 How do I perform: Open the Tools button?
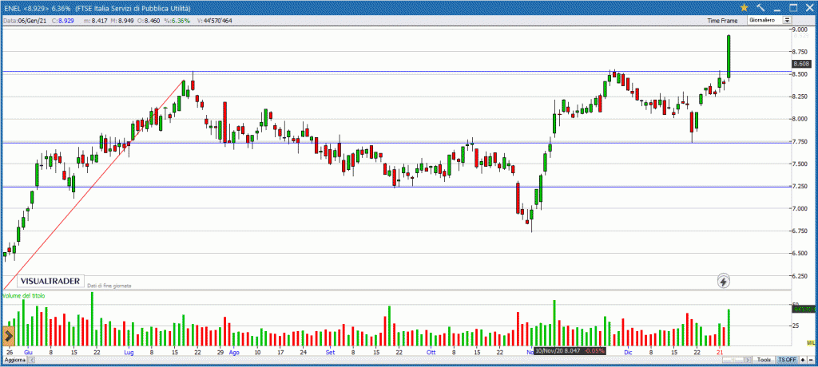[x=764, y=360]
